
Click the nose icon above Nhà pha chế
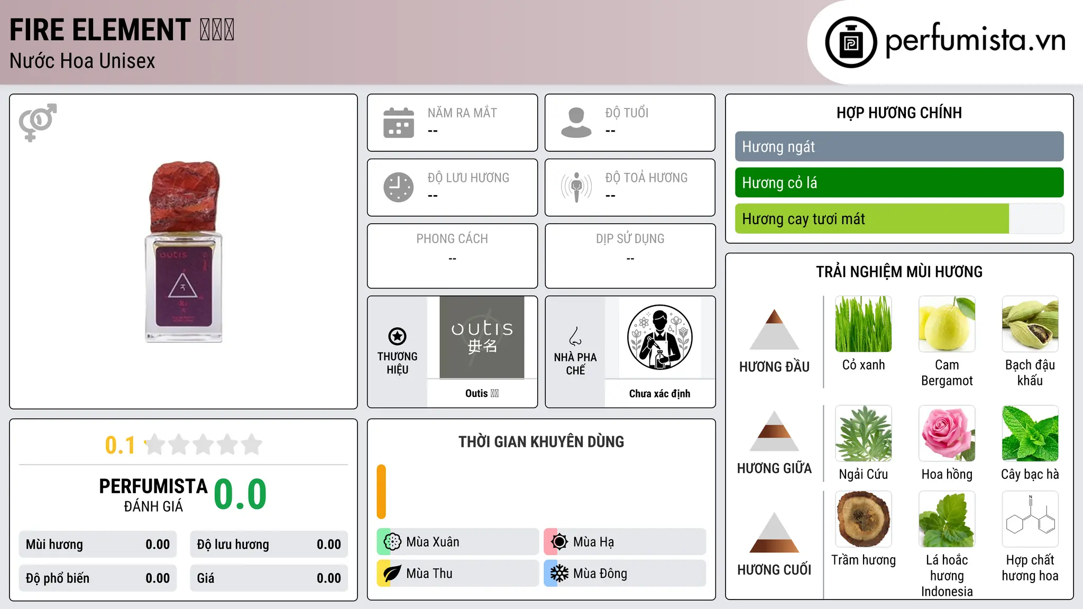[575, 336]
